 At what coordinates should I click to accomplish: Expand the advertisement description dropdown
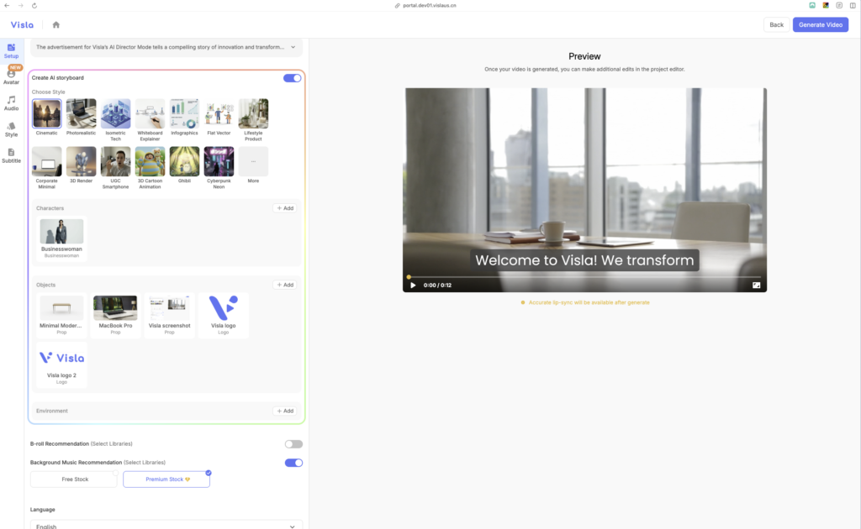(x=293, y=48)
